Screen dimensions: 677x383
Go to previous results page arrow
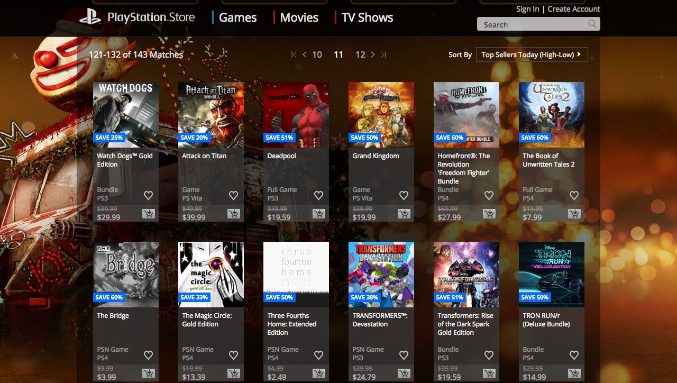[305, 54]
